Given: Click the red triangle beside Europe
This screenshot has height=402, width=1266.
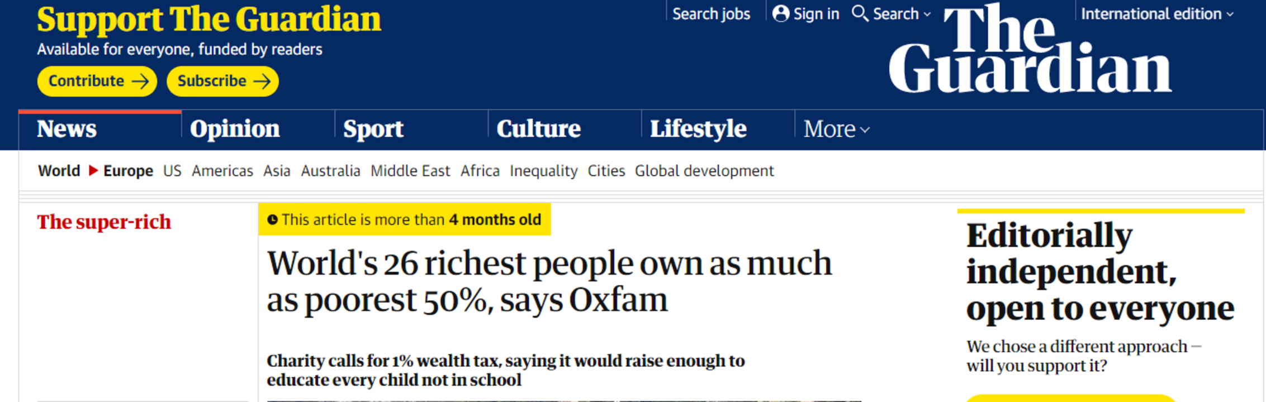Looking at the screenshot, I should click(93, 171).
